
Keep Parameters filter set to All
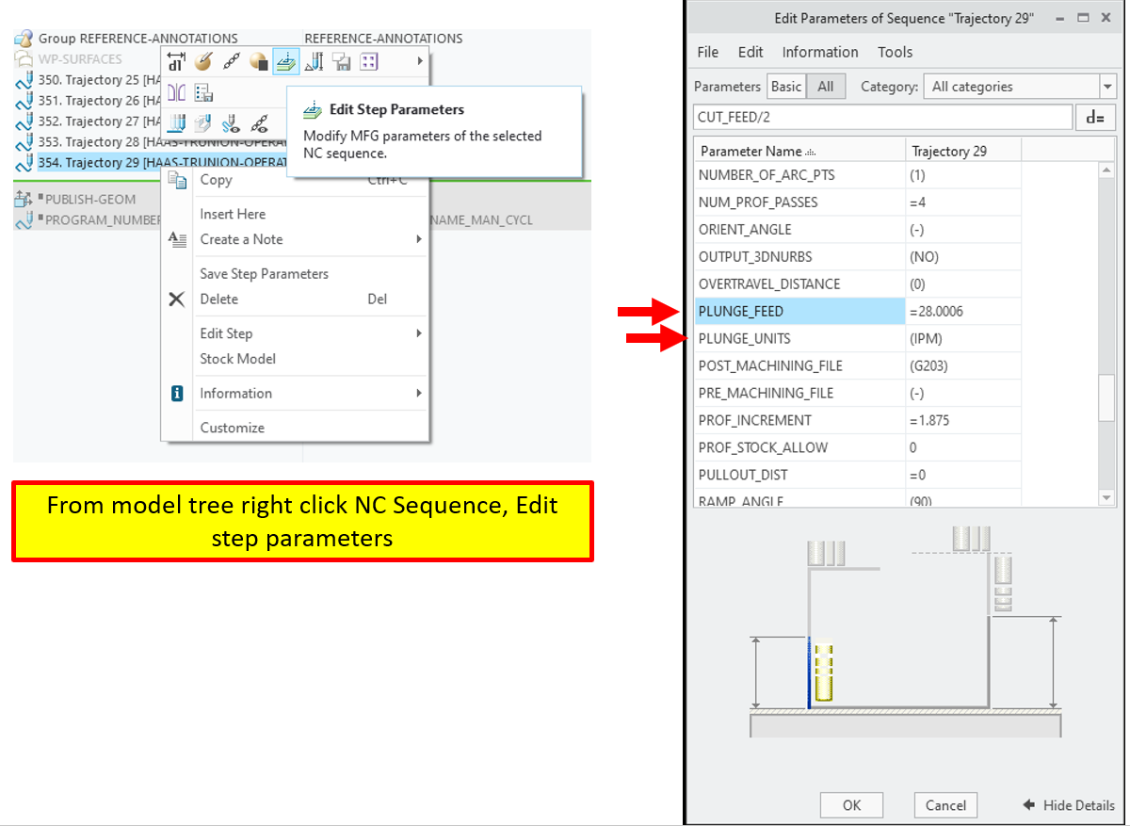point(825,86)
